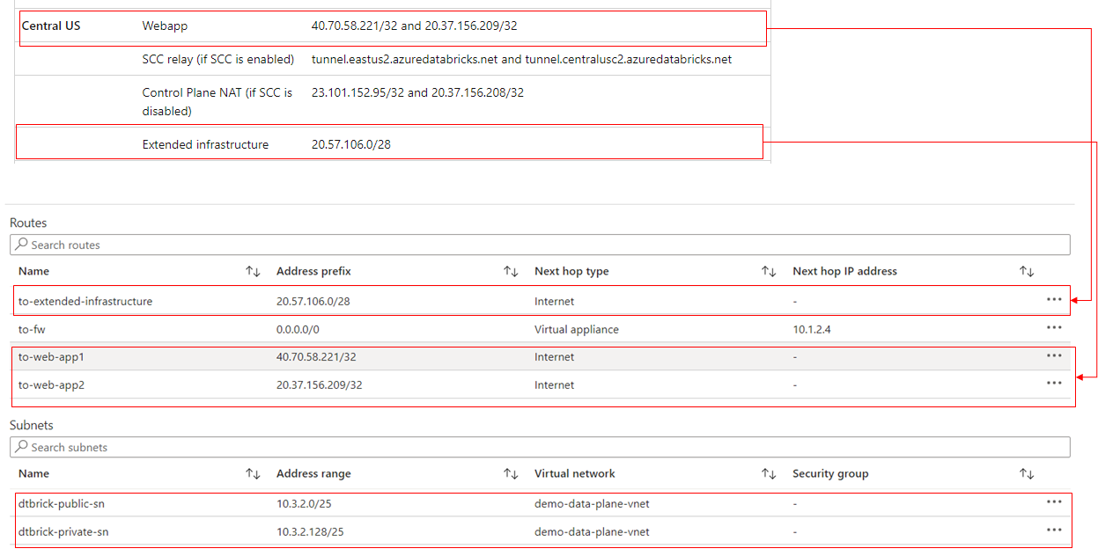
Task: Sort subnets by Name column
Action: (x=253, y=474)
